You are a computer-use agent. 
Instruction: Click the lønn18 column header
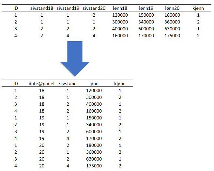point(120,8)
